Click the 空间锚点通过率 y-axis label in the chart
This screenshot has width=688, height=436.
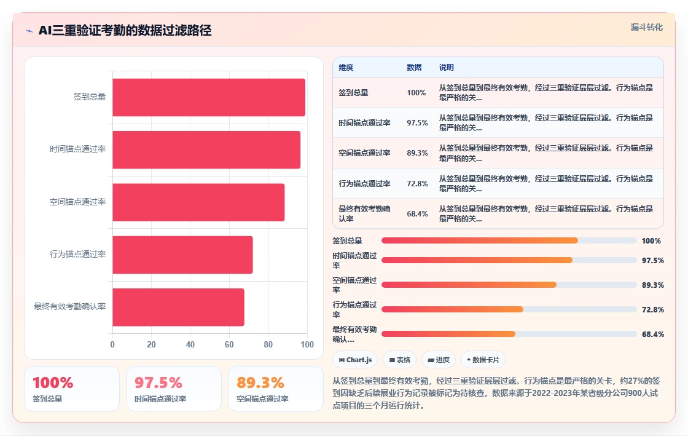77,202
